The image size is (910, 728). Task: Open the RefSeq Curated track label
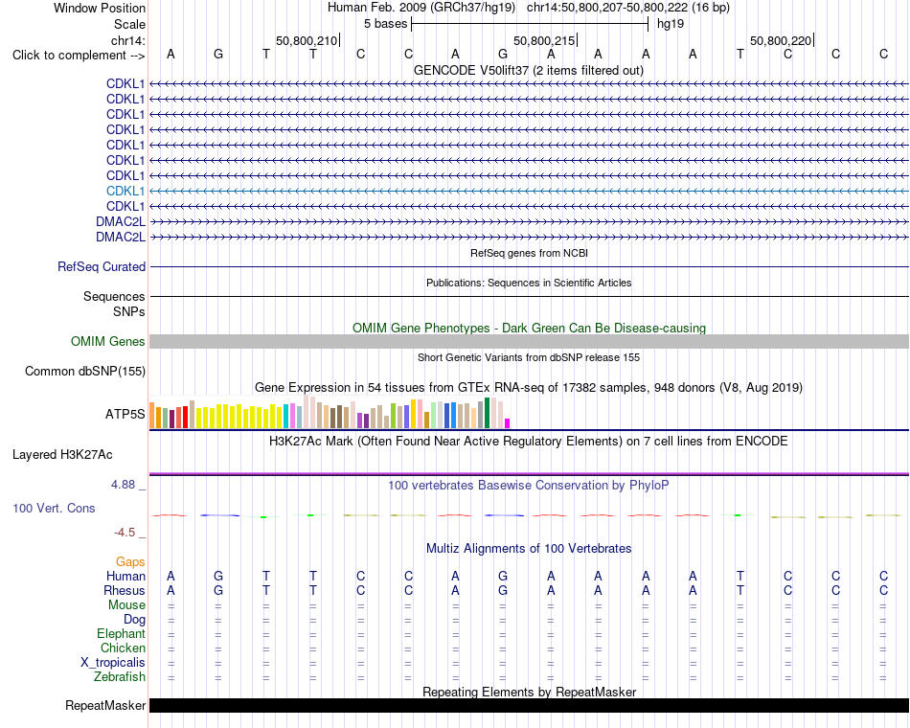(x=102, y=266)
